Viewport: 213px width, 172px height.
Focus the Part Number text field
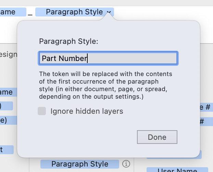108,58
